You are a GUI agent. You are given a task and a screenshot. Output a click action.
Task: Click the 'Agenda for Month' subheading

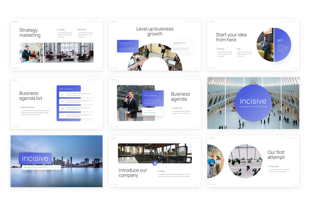pos(28,107)
